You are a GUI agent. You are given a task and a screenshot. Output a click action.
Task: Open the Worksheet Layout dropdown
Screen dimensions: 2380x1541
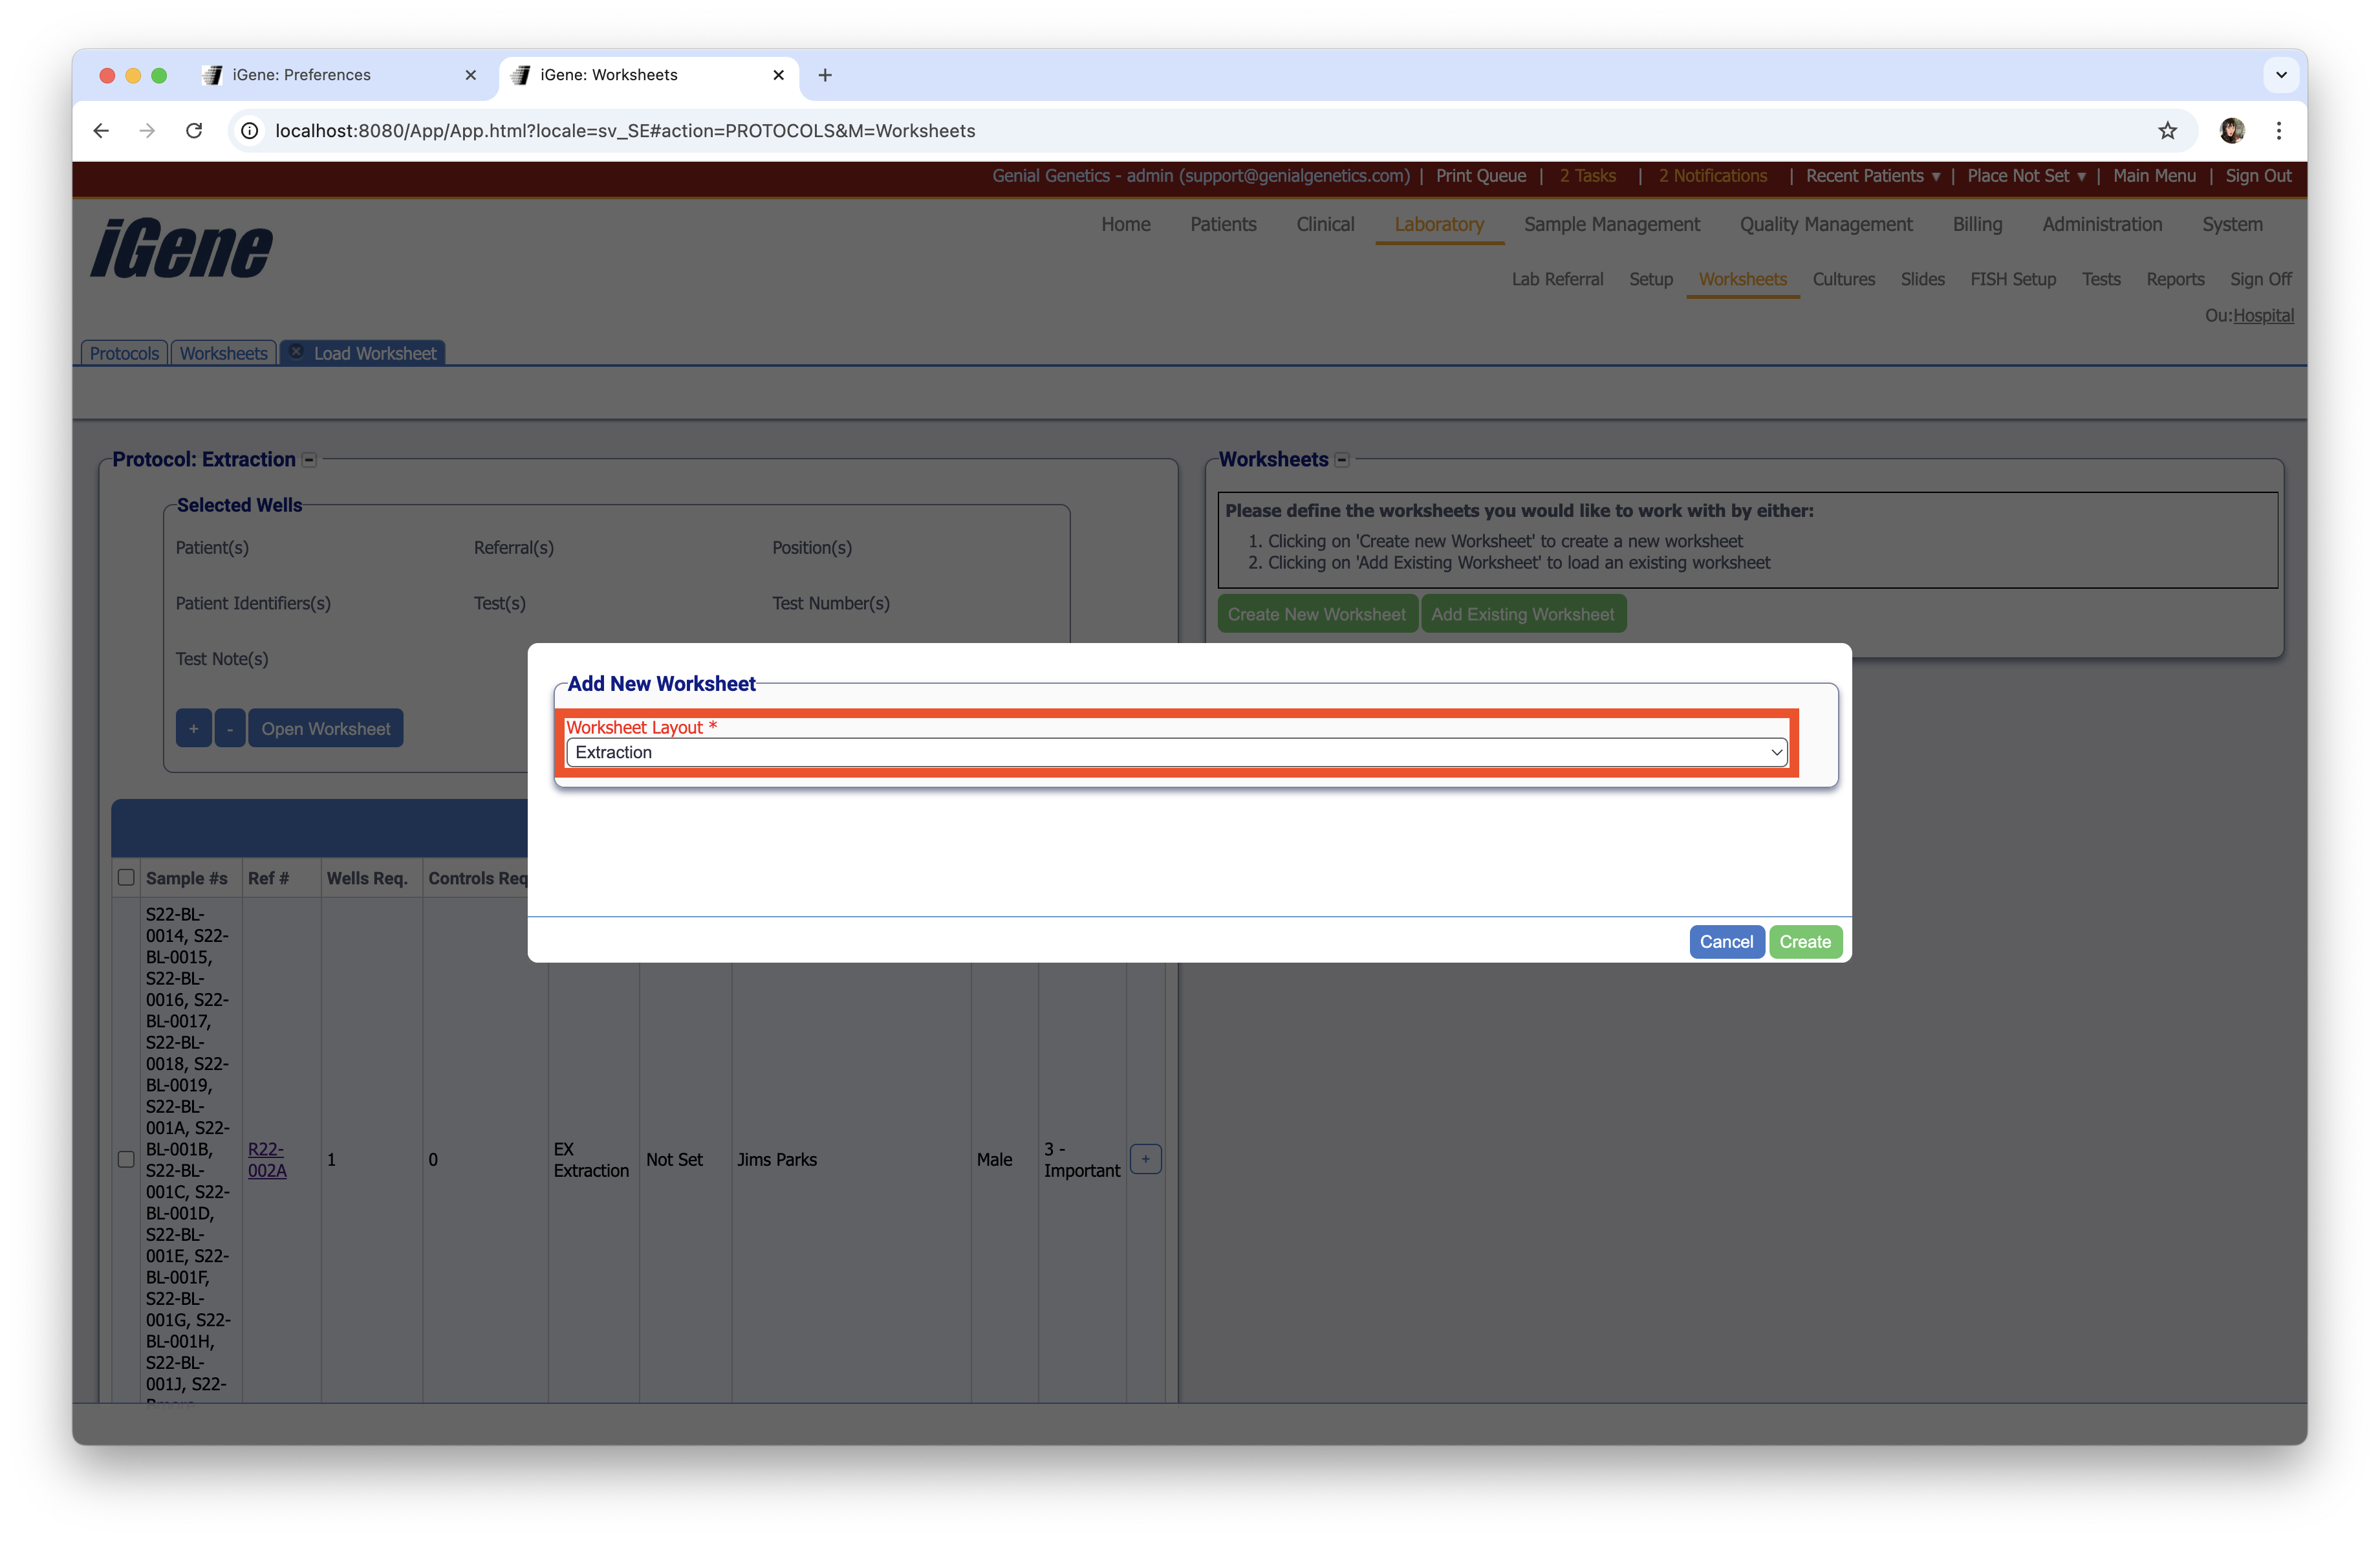pos(1176,752)
